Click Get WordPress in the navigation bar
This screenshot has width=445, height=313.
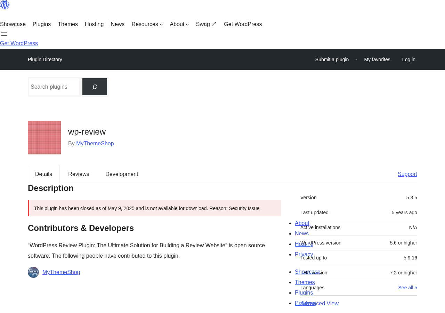243,24
